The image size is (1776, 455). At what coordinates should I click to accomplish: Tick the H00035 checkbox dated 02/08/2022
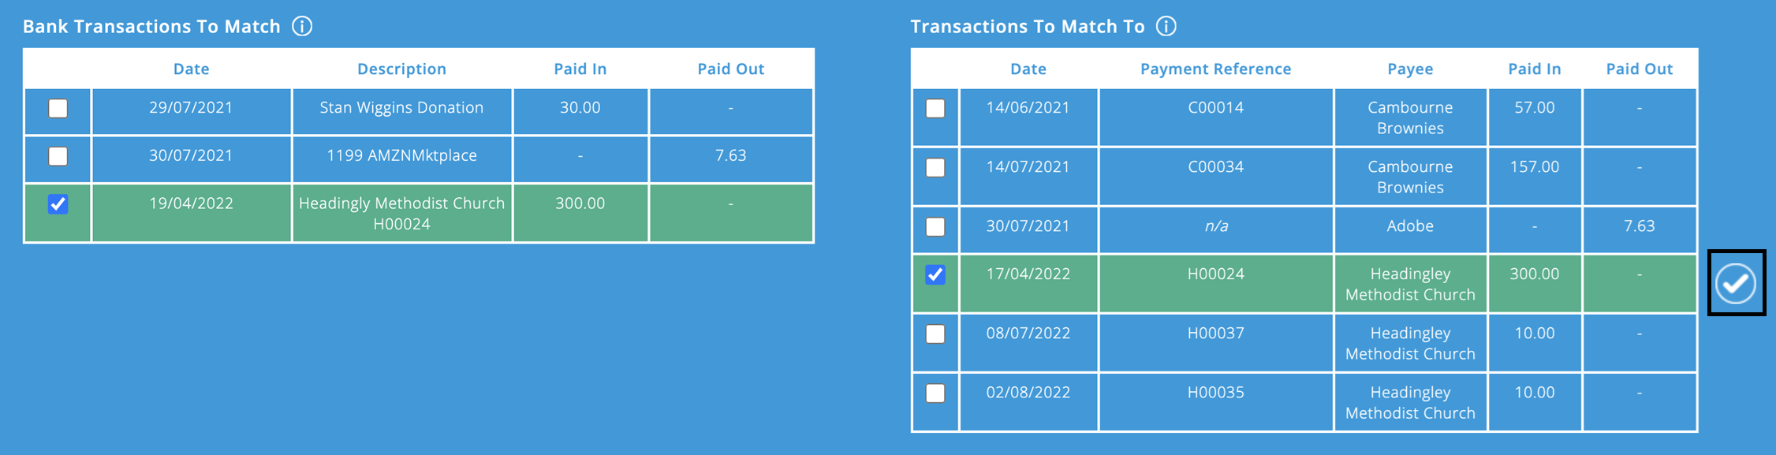click(935, 393)
